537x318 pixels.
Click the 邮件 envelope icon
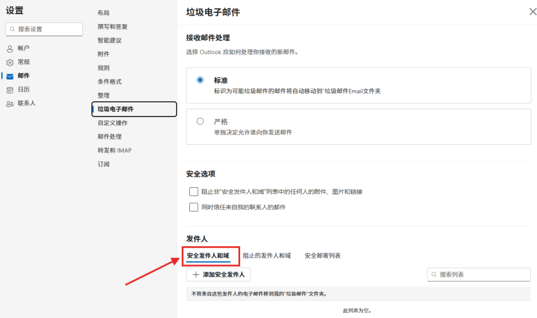(9, 76)
